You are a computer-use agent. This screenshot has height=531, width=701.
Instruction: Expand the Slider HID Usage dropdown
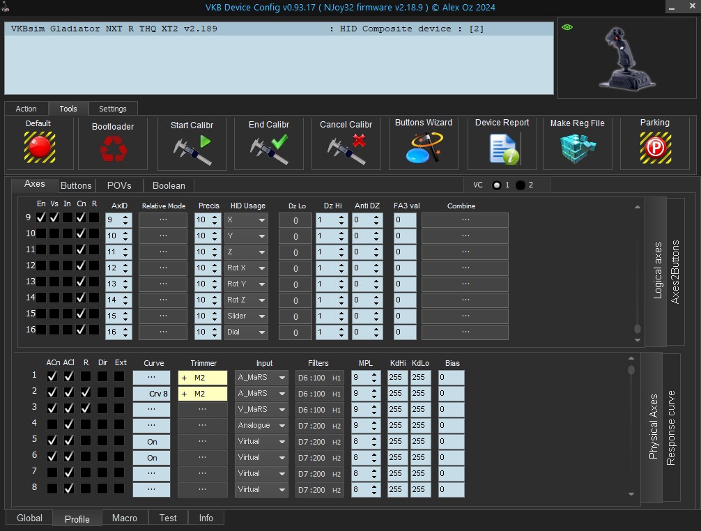click(246, 316)
